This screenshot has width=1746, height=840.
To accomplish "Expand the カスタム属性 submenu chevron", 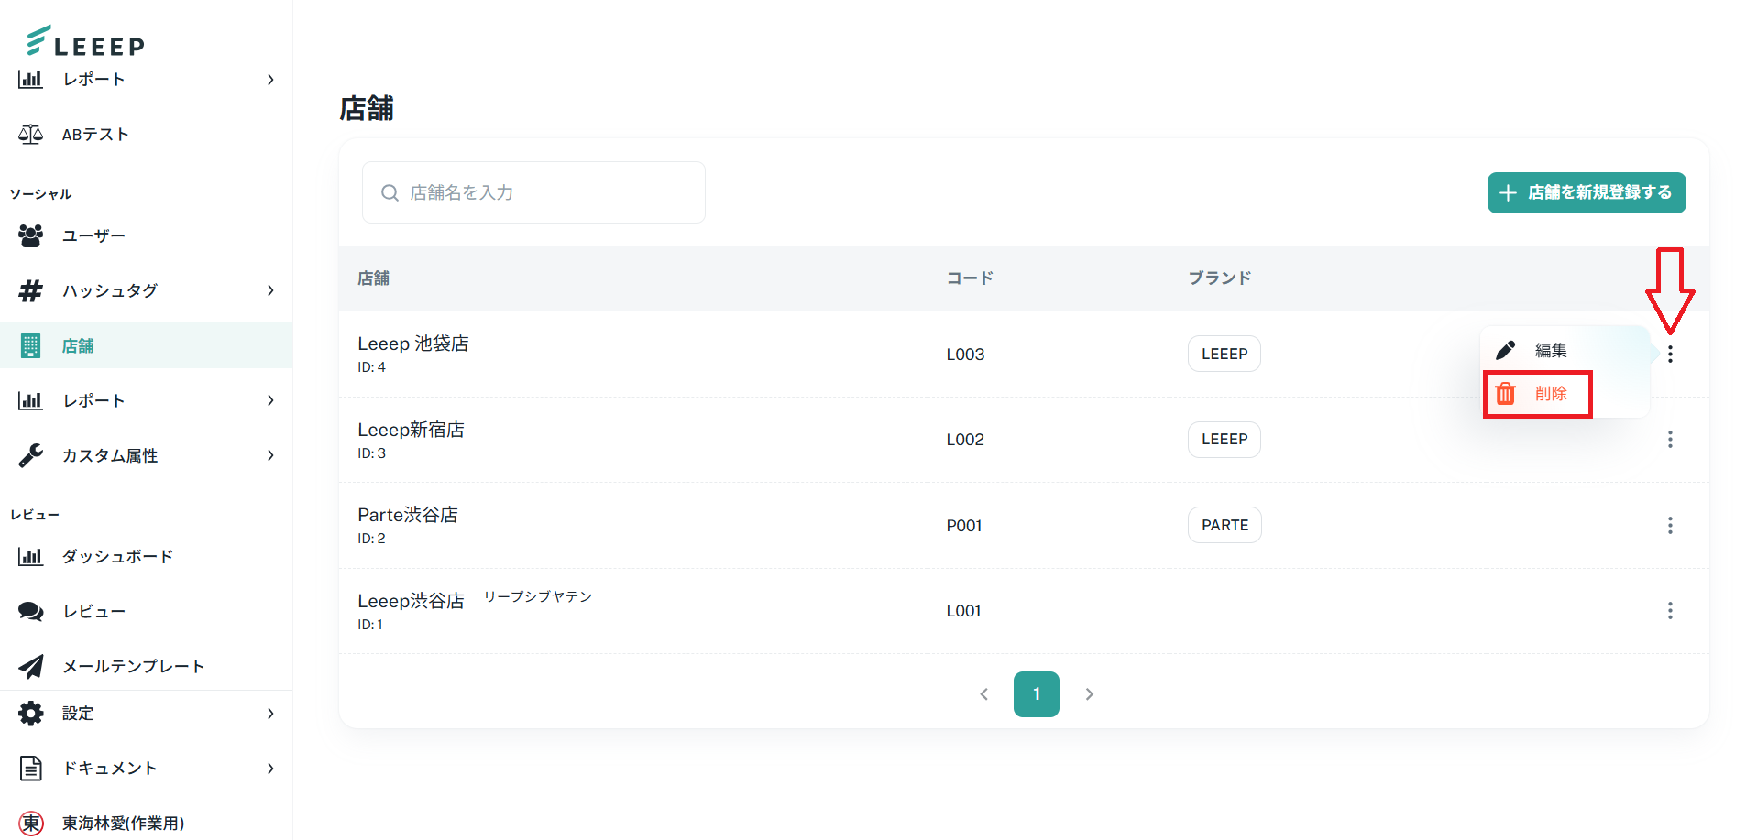I will point(270,455).
